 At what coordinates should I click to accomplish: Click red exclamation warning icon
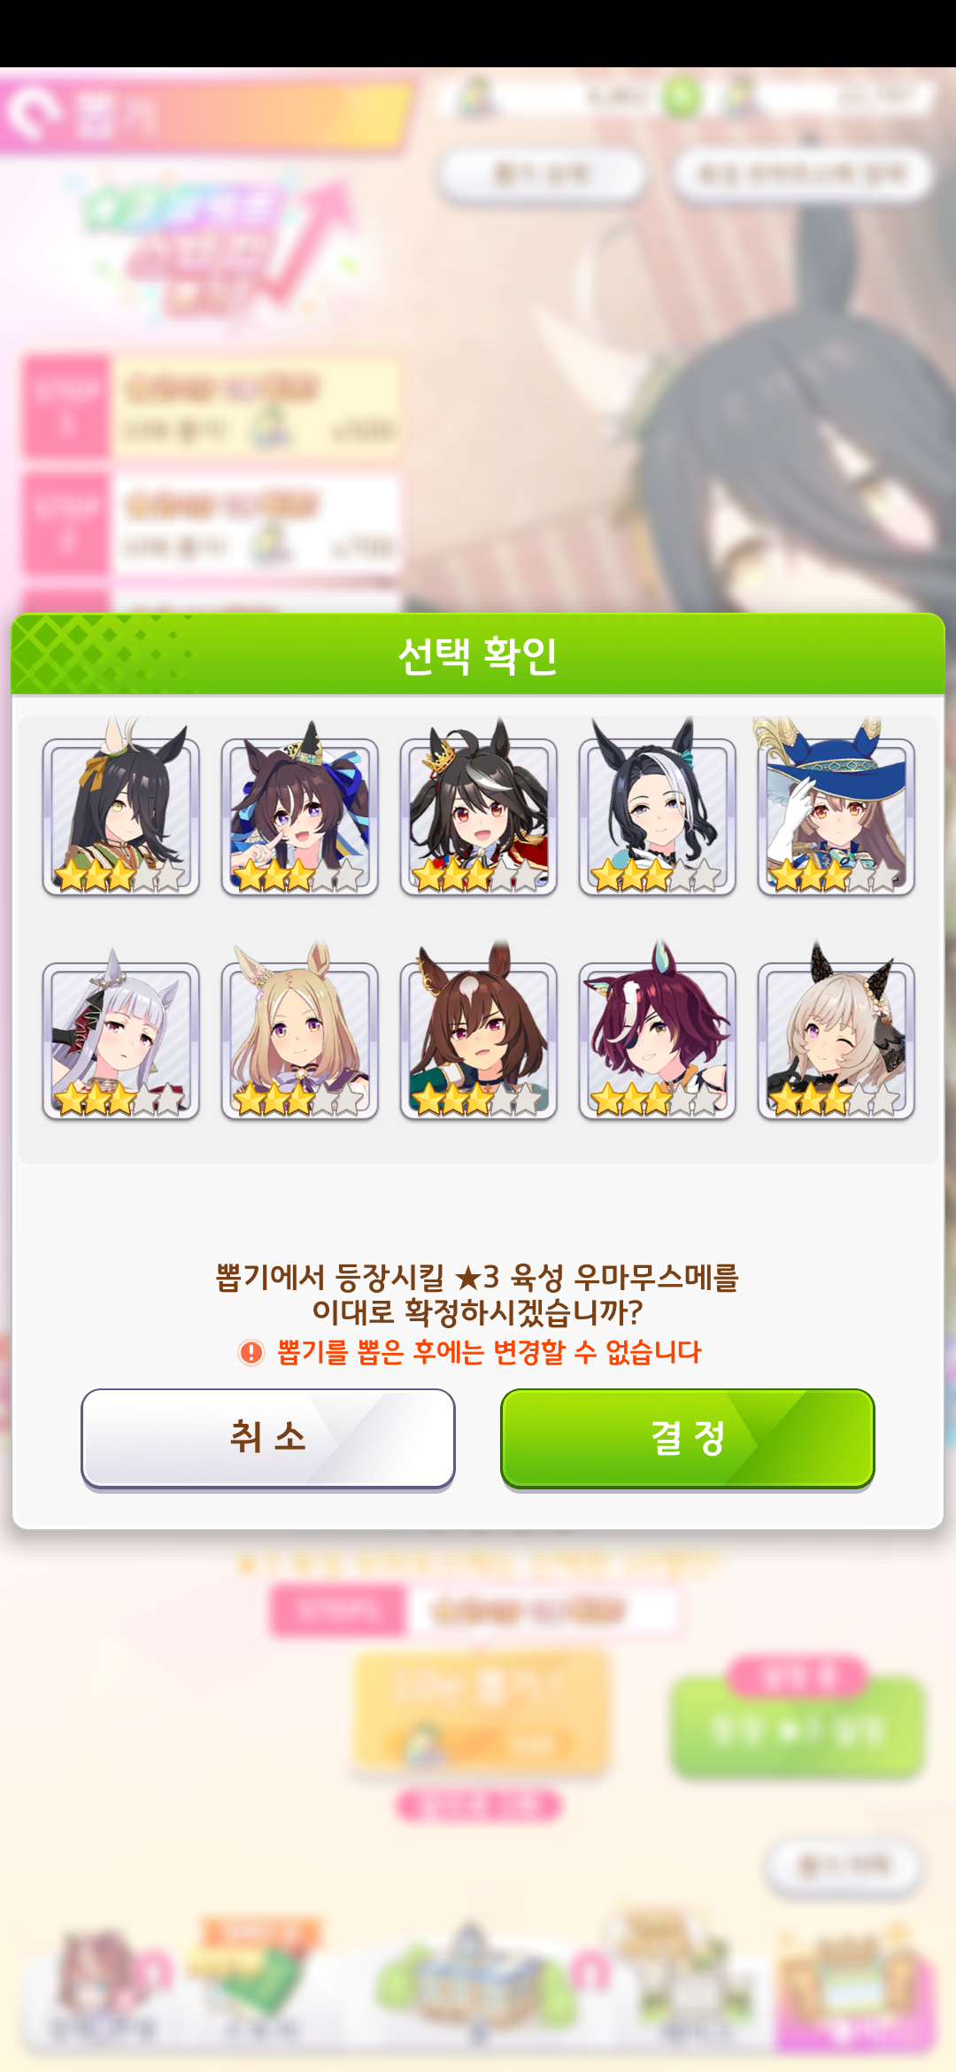(251, 1352)
